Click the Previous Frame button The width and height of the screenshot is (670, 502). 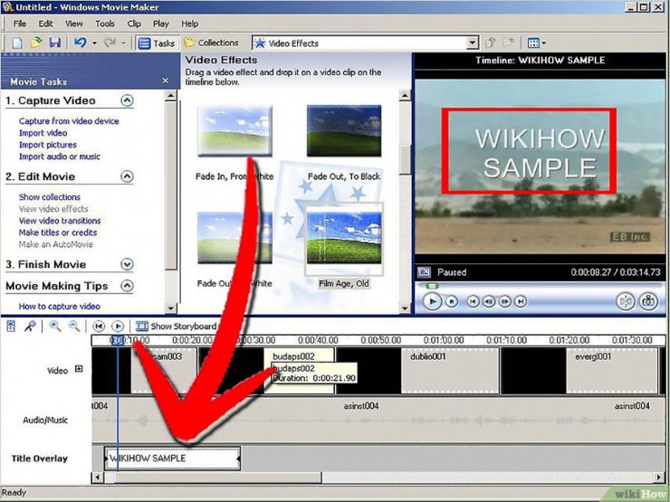pyautogui.click(x=488, y=301)
